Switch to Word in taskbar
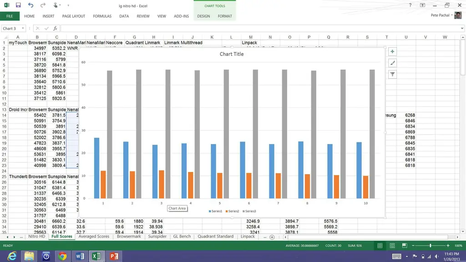466x262 pixels. coord(80,256)
